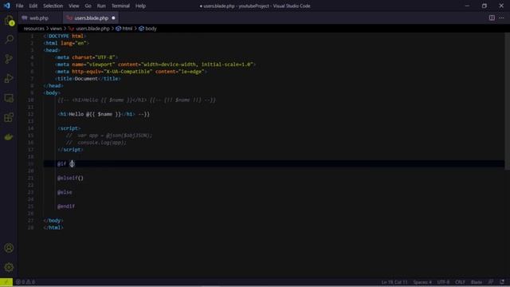This screenshot has width=510, height=287.
Task: Open the Run menu
Action: point(101,6)
